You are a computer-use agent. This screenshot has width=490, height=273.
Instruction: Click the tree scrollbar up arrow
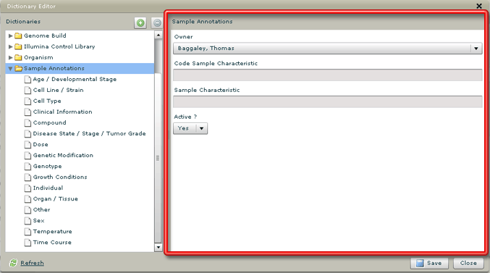(158, 35)
